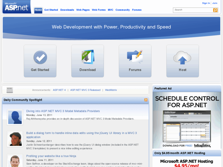Click the Web Development banner headline
The height and width of the screenshot is (167, 223).
pyautogui.click(x=111, y=27)
